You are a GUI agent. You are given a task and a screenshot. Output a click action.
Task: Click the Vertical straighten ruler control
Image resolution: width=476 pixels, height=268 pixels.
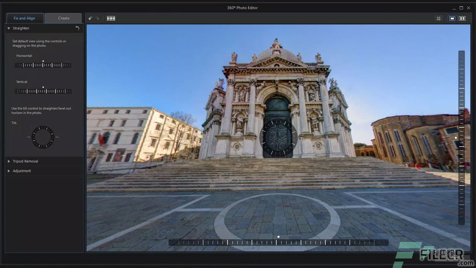[43, 91]
